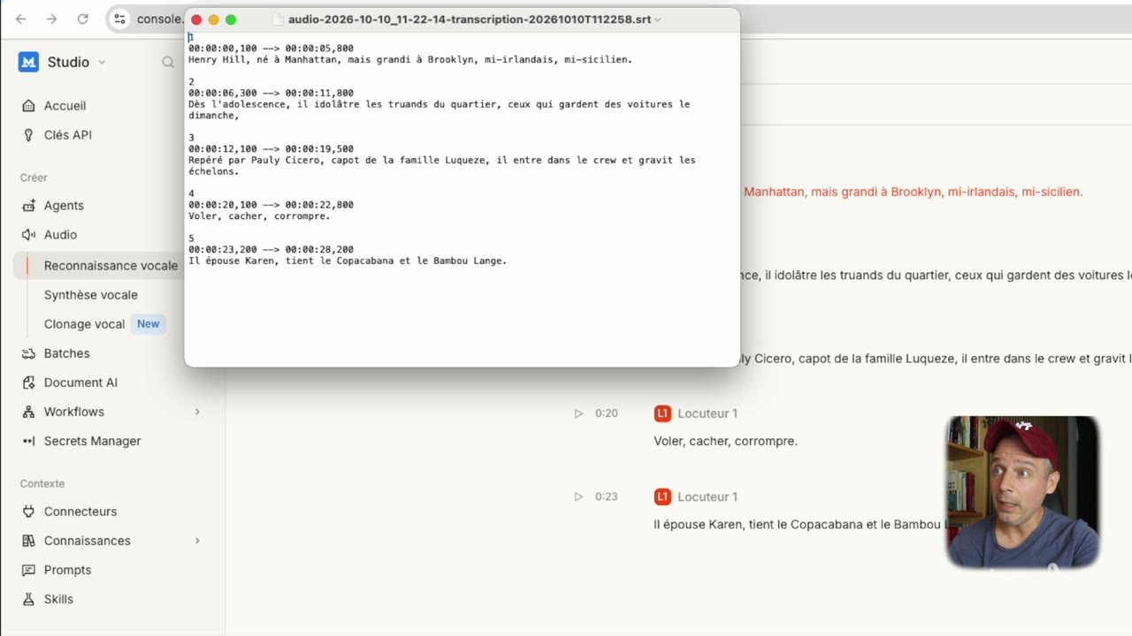Click 'Voler, cacher, corrompre.' in the SRT window

[259, 216]
